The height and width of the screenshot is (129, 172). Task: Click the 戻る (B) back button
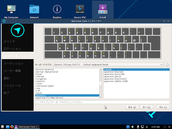click(x=132, y=107)
